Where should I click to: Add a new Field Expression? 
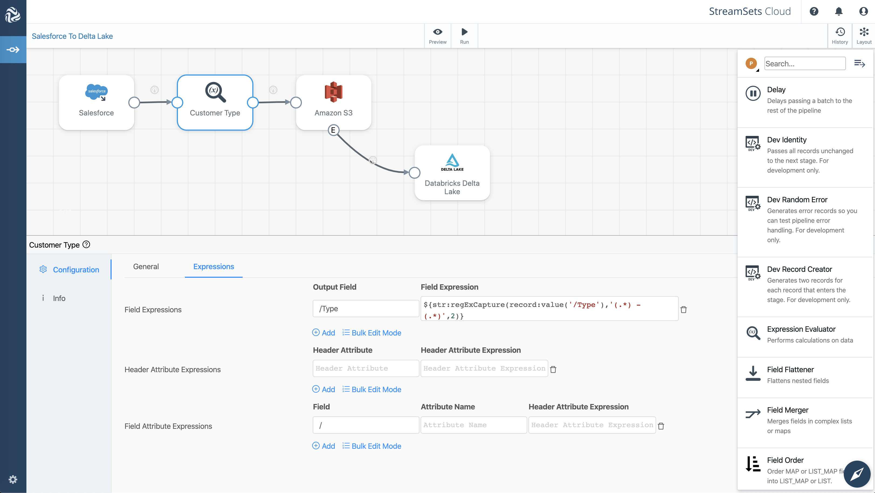click(x=324, y=333)
